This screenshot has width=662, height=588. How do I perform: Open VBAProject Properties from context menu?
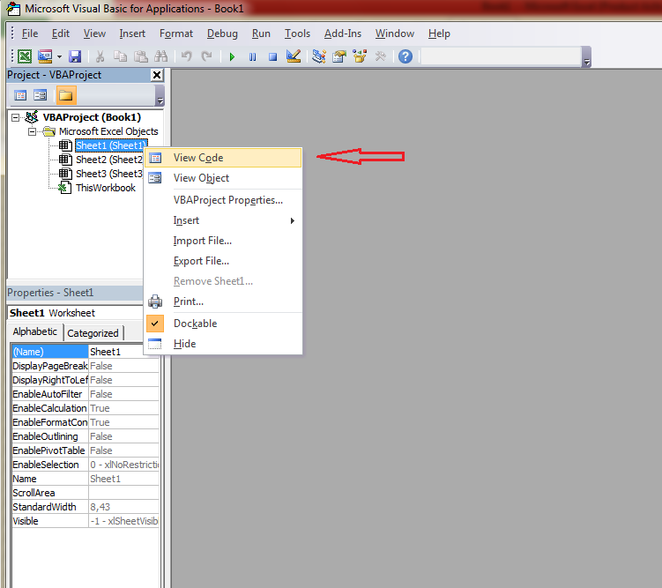point(223,200)
